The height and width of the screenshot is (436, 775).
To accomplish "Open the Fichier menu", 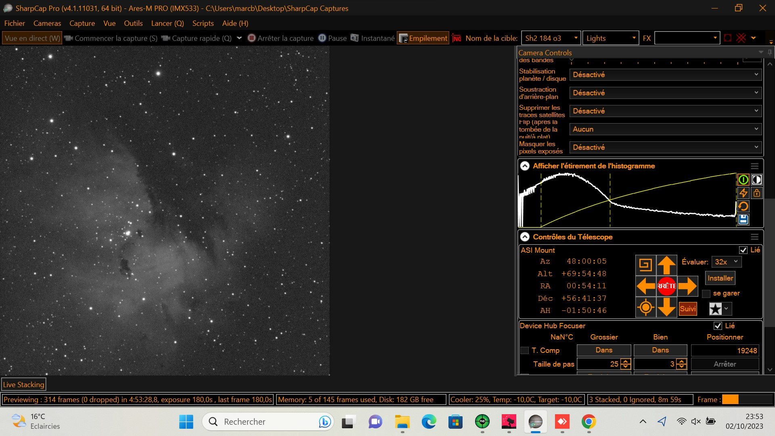I will [x=15, y=23].
